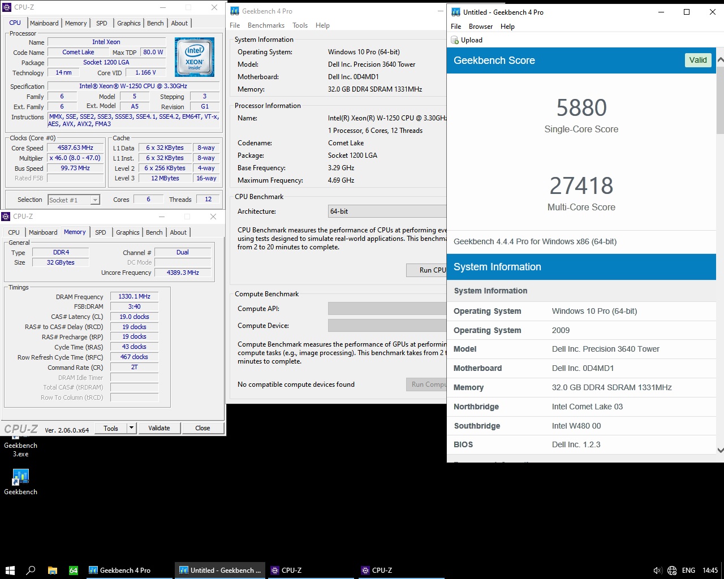Click scrollbar down arrow in Geekbench results
The width and height of the screenshot is (724, 579).
[x=720, y=450]
